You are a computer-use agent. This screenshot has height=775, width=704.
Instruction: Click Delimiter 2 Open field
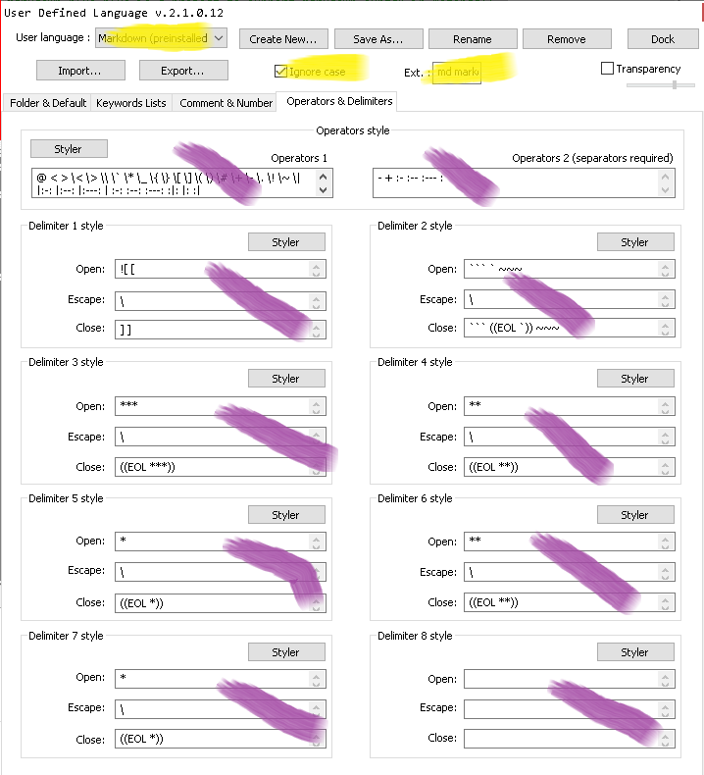point(569,270)
